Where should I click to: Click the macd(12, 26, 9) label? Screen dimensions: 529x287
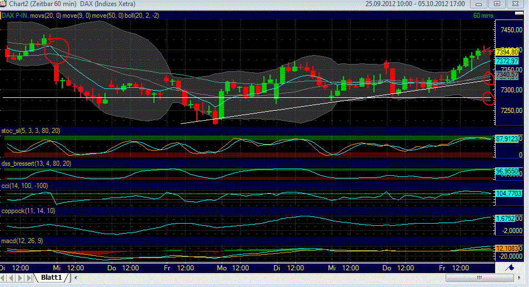pyautogui.click(x=22, y=241)
